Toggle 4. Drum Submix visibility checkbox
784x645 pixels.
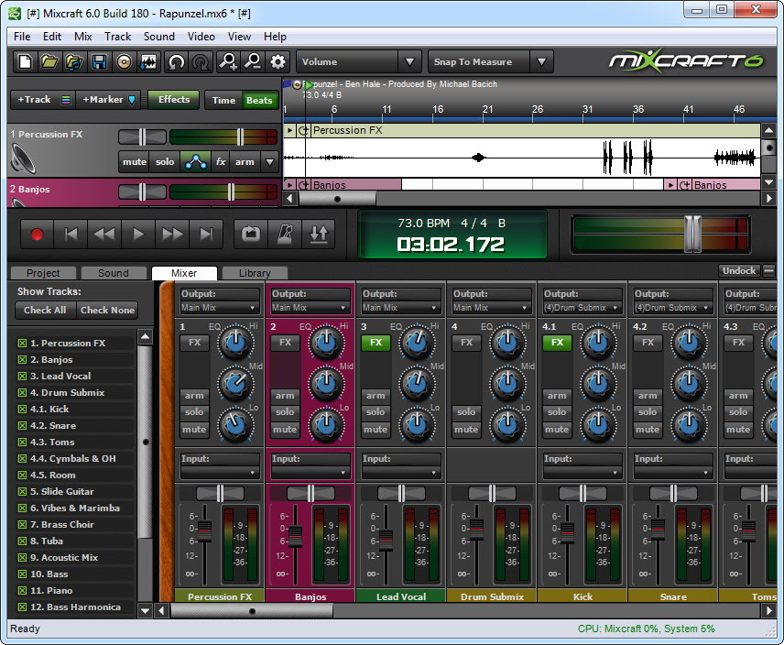point(22,392)
